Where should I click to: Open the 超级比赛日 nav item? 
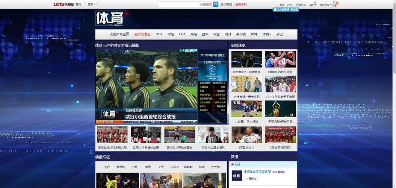tap(142, 34)
